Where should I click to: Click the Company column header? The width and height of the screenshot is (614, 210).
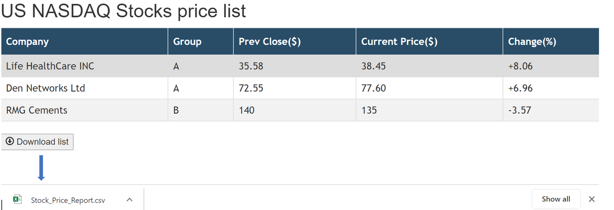pyautogui.click(x=27, y=42)
